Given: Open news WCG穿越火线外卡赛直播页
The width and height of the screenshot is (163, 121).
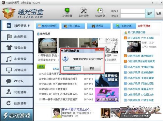Looking at the screenshot, I should tap(53, 89).
